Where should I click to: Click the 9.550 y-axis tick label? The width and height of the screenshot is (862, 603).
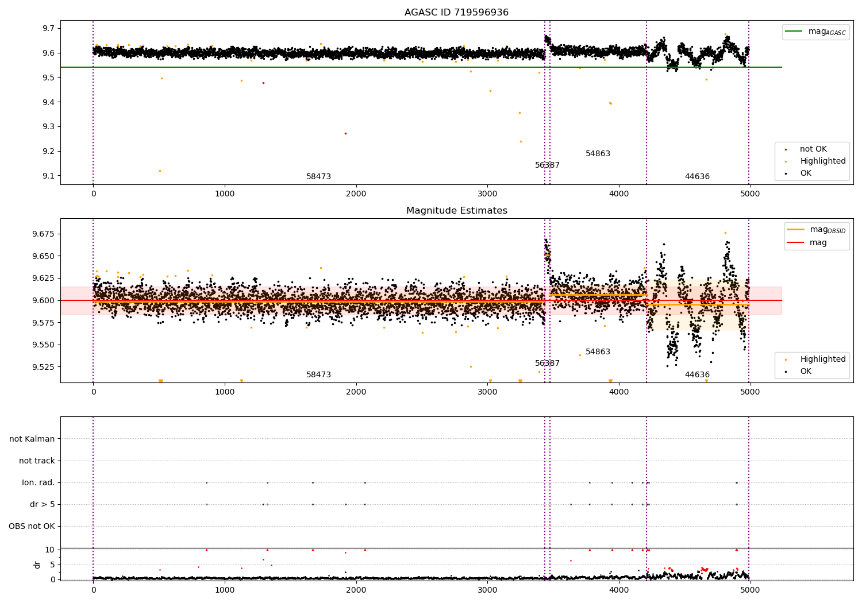click(x=44, y=345)
